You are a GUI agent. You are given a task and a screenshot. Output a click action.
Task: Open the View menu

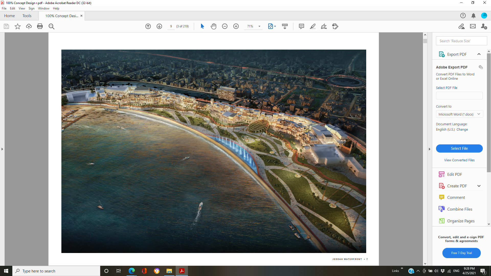click(22, 8)
